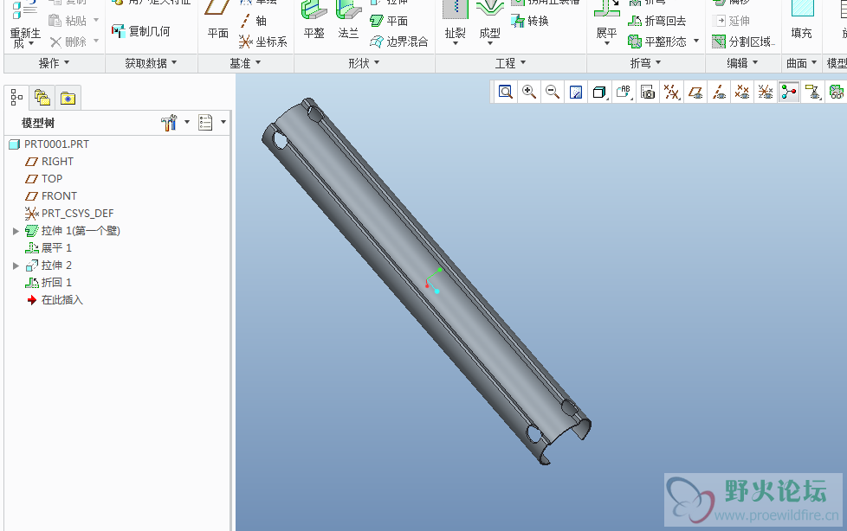Viewport: 847px width, 531px height.
Task: Open the Display Style cube icon
Action: coord(599,93)
